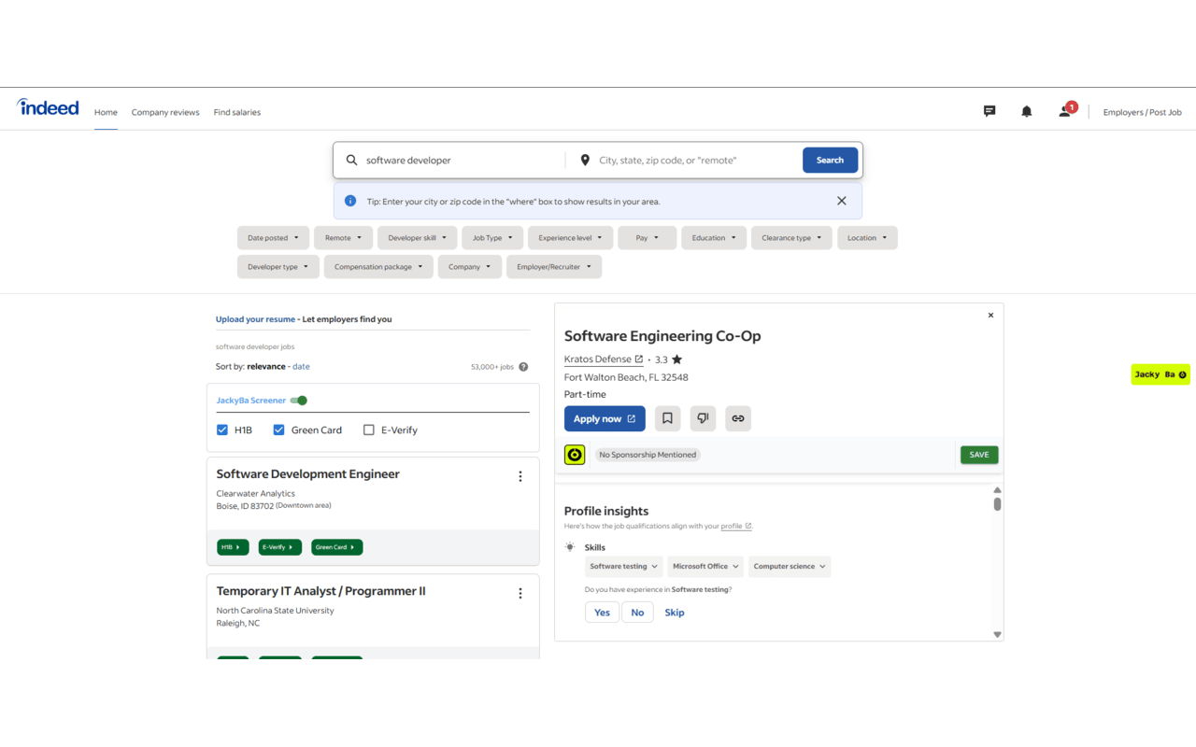The height and width of the screenshot is (747, 1196).
Task: Open options menu for Software Development Engineer
Action: pyautogui.click(x=520, y=476)
